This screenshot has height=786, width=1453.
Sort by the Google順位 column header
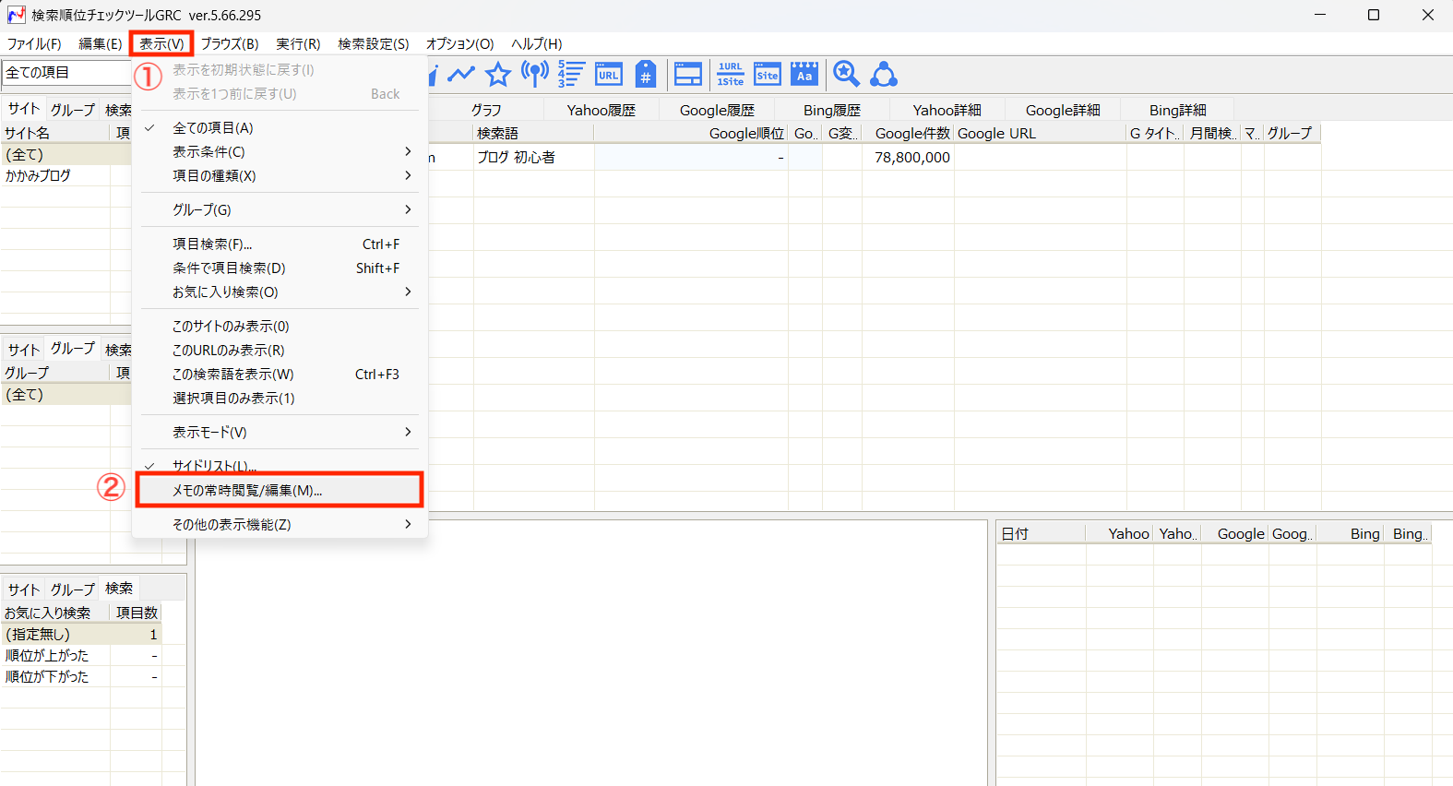click(691, 133)
